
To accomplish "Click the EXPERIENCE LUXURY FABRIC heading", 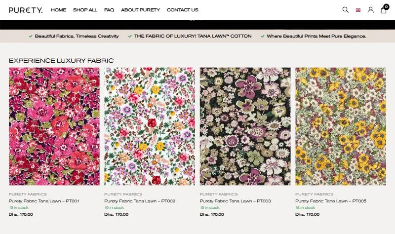I will [61, 61].
